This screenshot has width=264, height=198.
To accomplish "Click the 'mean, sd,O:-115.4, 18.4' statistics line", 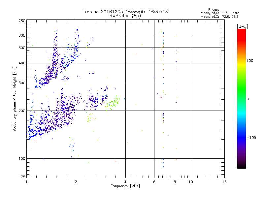I will [x=220, y=13].
